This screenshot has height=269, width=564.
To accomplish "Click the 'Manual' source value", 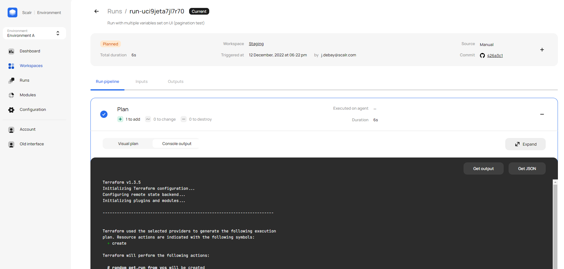I will point(487,44).
